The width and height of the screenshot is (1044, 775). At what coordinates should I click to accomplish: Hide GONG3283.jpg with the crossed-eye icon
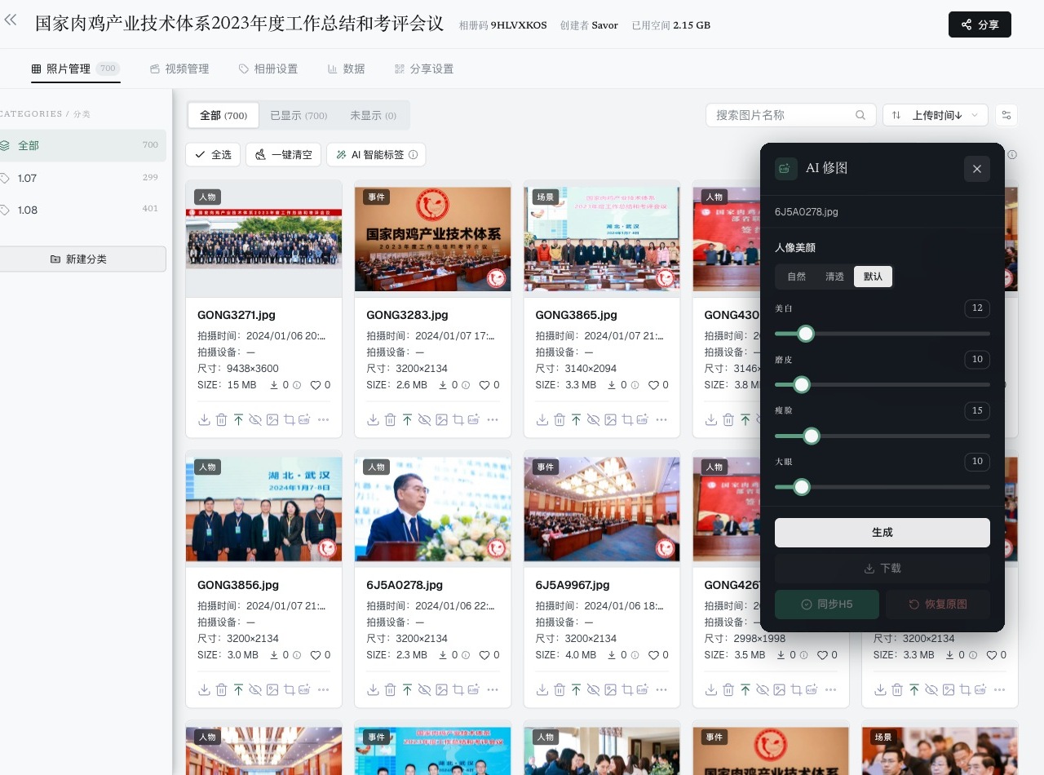(x=424, y=419)
